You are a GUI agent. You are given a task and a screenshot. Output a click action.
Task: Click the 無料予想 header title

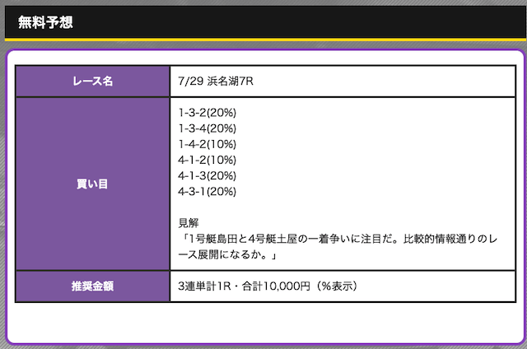click(x=45, y=22)
